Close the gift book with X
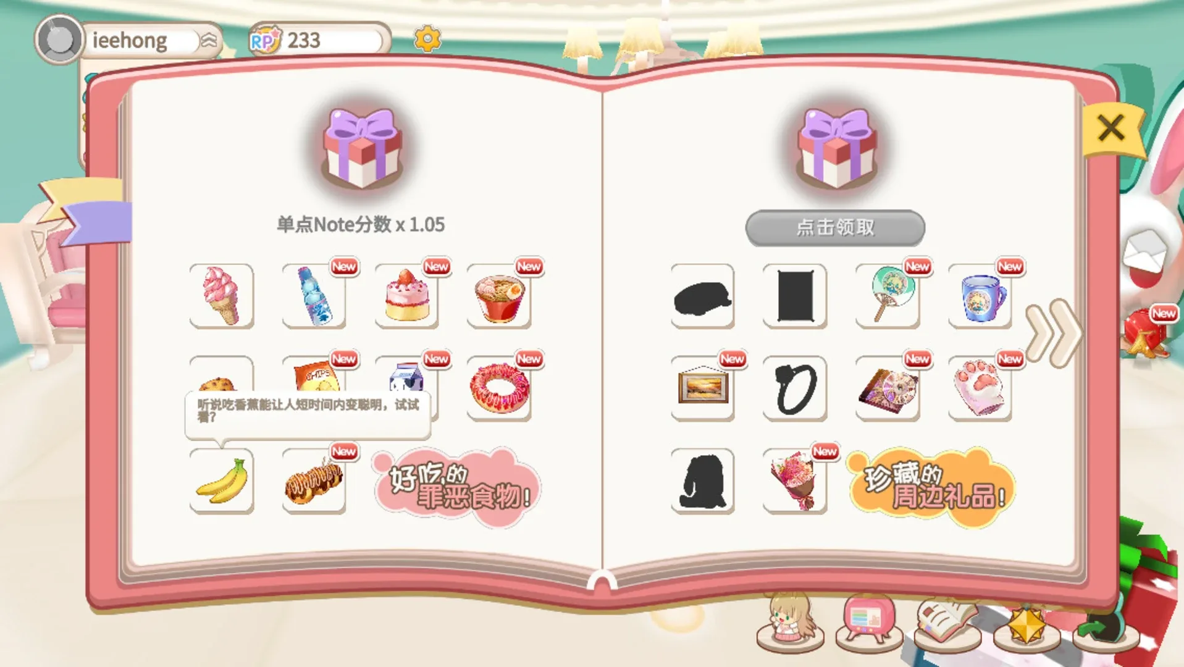 click(x=1111, y=128)
